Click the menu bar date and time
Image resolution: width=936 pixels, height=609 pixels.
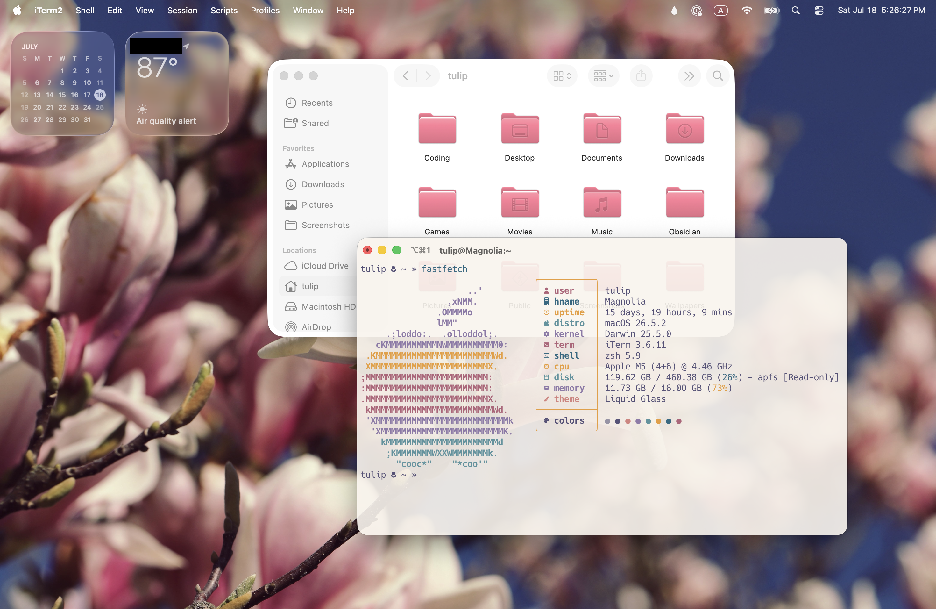[x=881, y=10]
